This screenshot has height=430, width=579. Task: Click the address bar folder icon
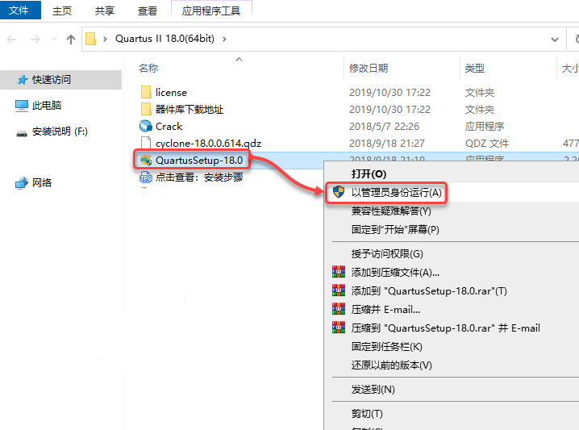pyautogui.click(x=91, y=39)
